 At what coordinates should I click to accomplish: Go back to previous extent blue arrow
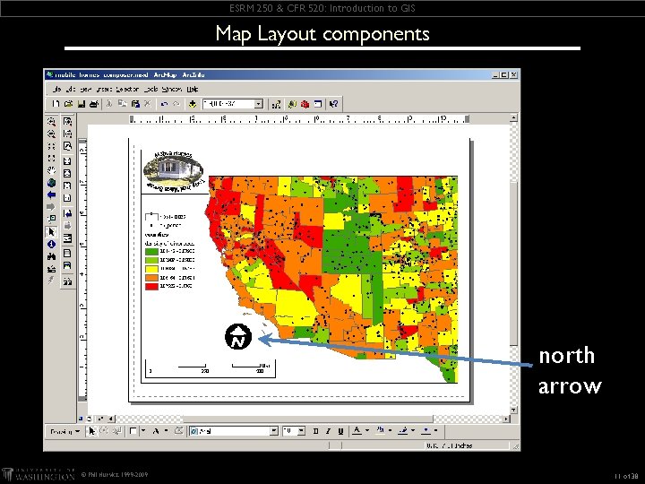pos(51,194)
